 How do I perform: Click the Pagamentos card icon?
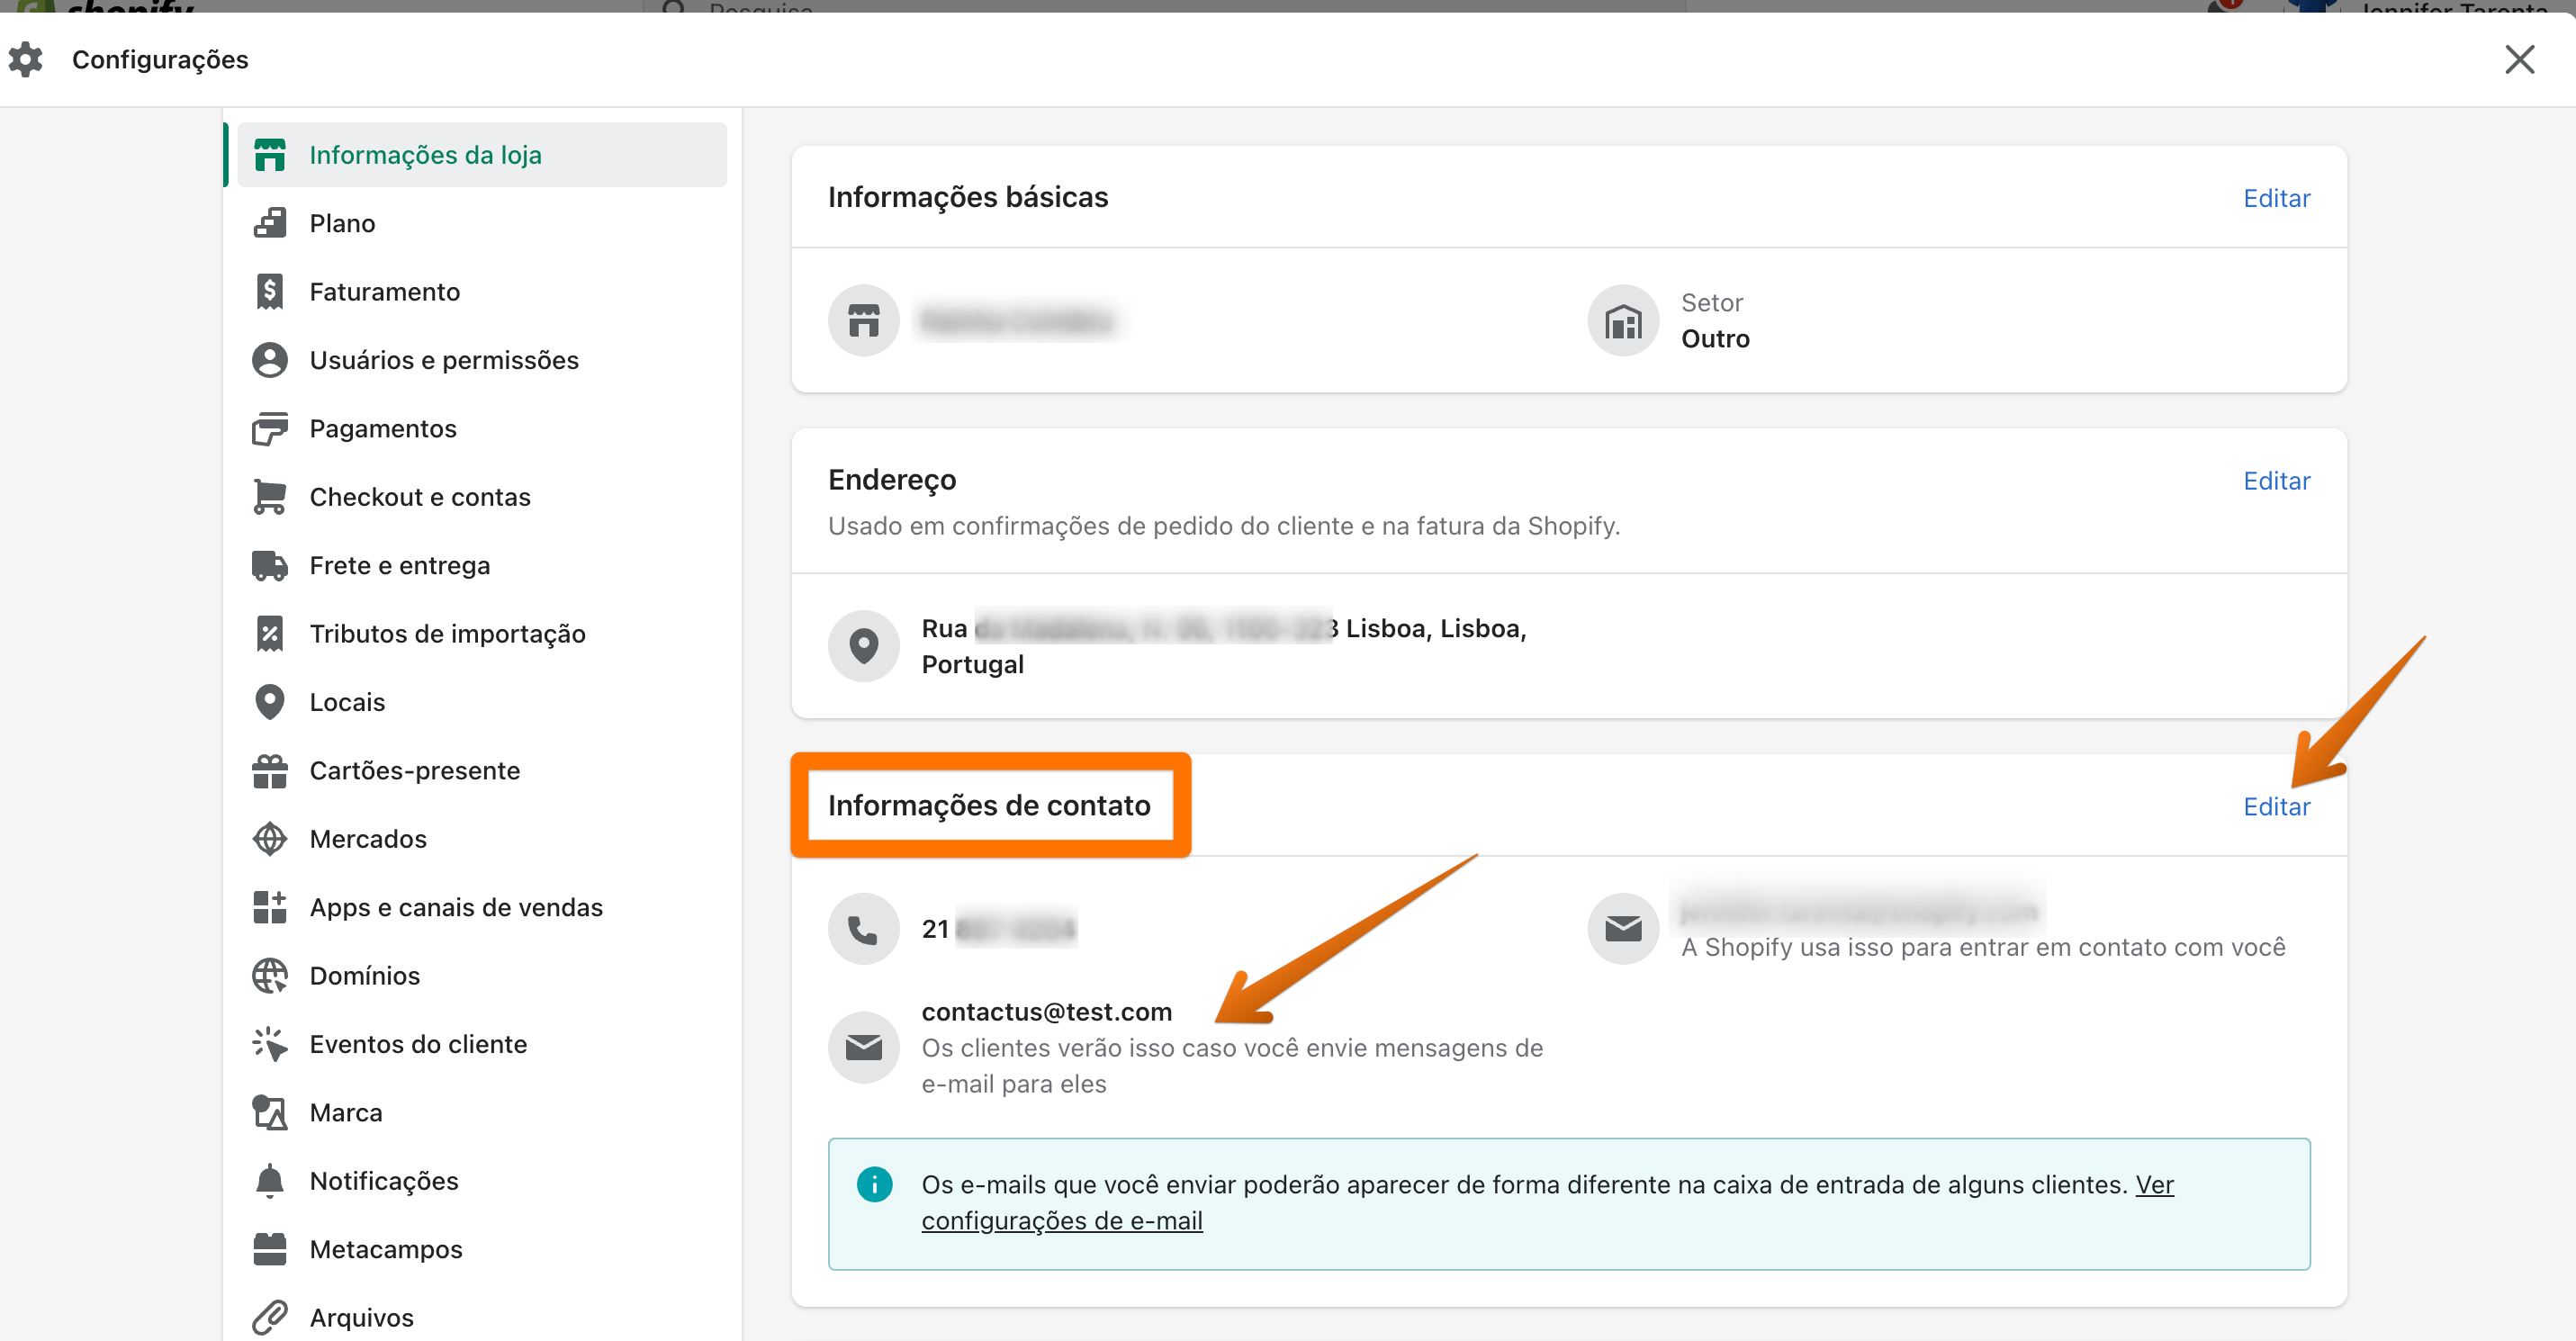coord(269,429)
